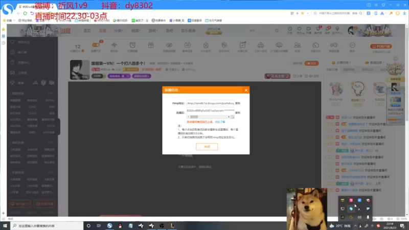This screenshot has width=409, height=230.
Task: Open the 直播 navigation item
Action: 102,31
